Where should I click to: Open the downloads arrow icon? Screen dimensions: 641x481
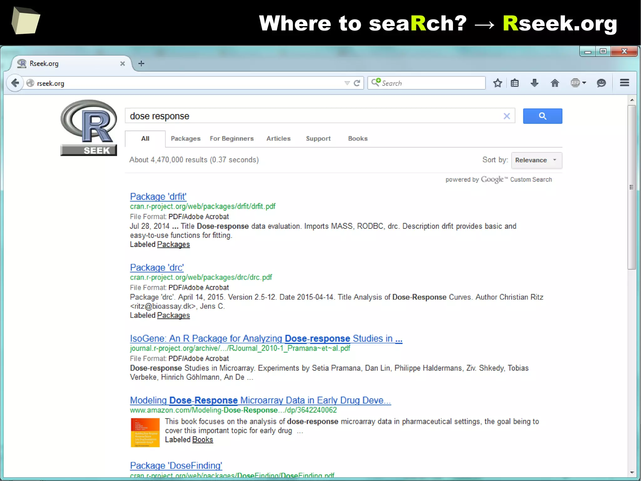535,83
